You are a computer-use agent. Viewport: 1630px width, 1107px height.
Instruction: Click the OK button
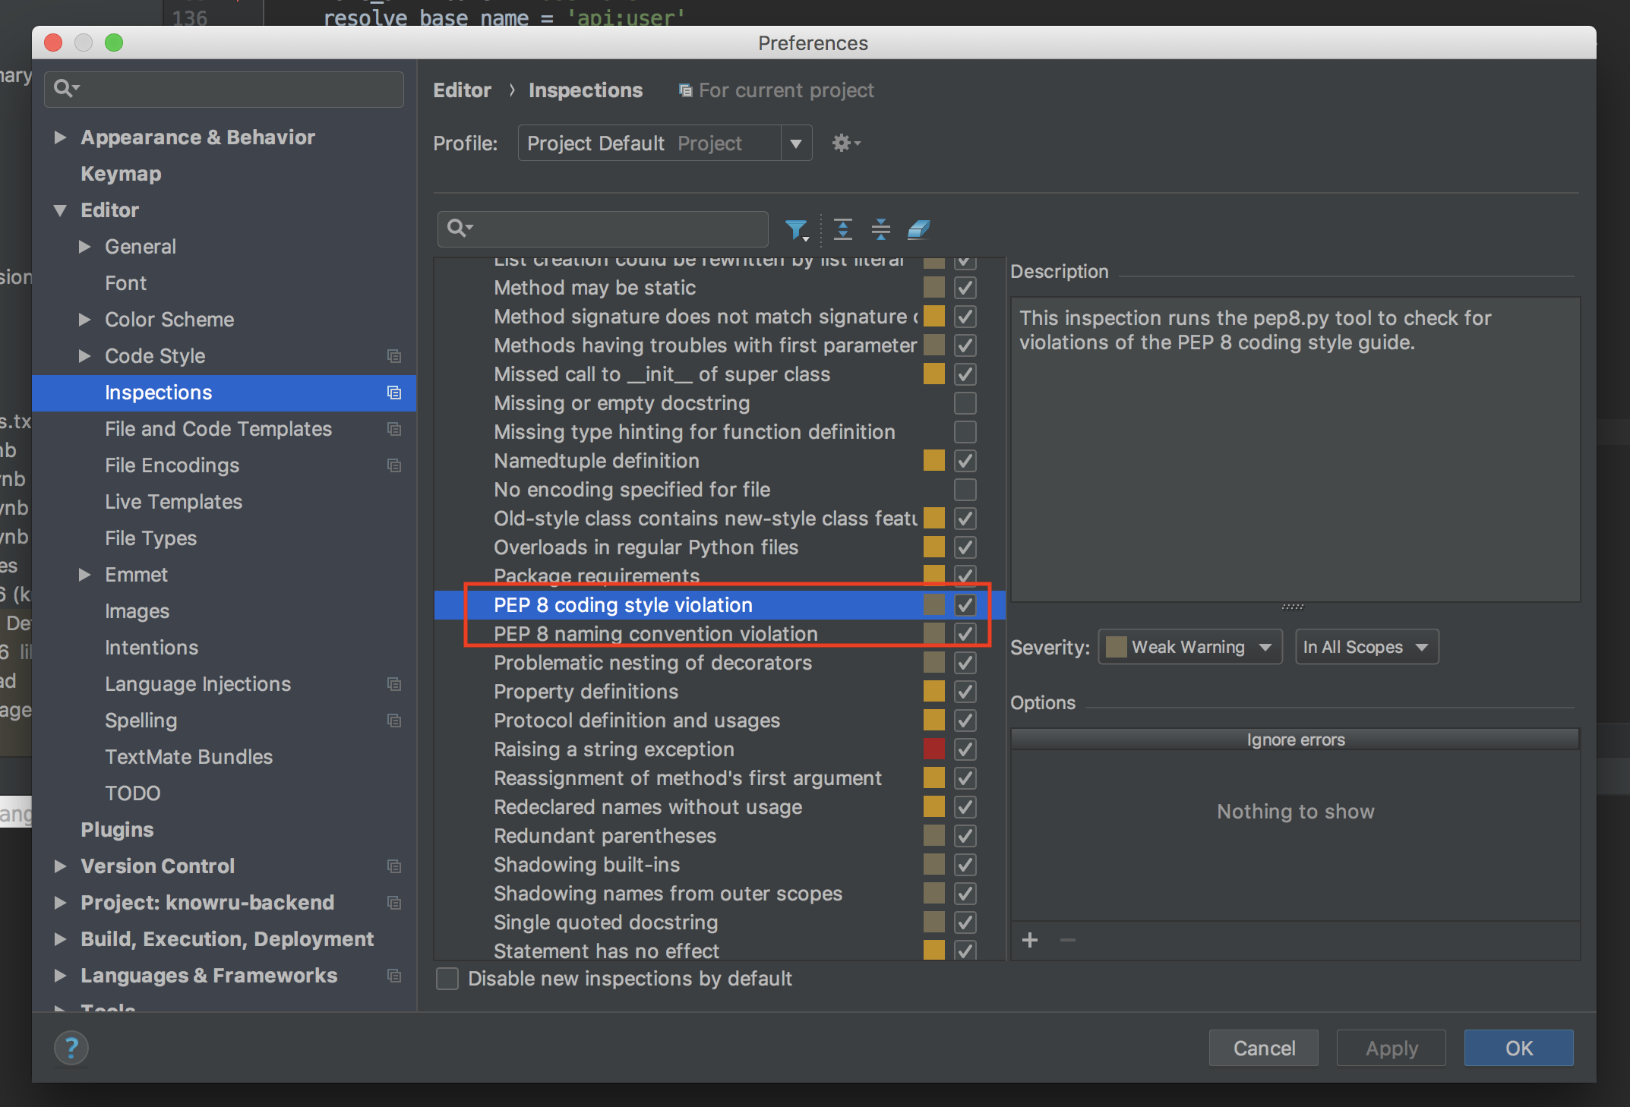(x=1519, y=1049)
